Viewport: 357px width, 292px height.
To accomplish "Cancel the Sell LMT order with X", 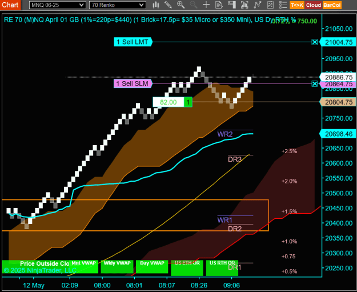I will pyautogui.click(x=314, y=42).
